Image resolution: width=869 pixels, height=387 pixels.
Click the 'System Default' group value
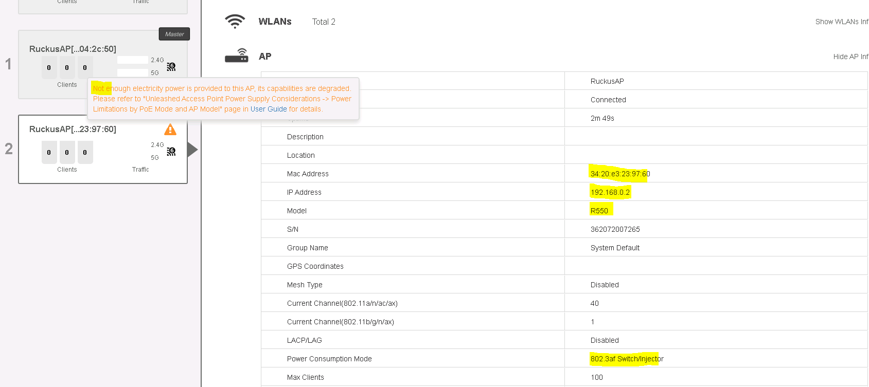click(x=615, y=248)
